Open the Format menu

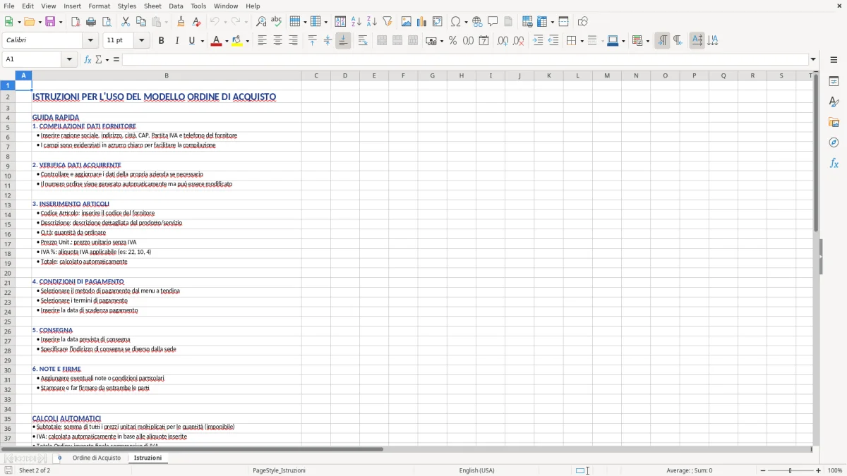tap(99, 6)
